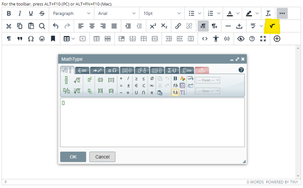
Task: Expand the Arial font family dropdown
Action: point(116,13)
